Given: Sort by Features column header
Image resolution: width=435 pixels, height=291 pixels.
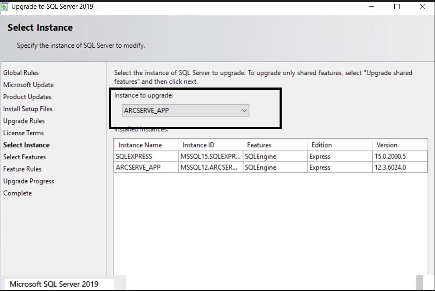Looking at the screenshot, I should pos(275,145).
